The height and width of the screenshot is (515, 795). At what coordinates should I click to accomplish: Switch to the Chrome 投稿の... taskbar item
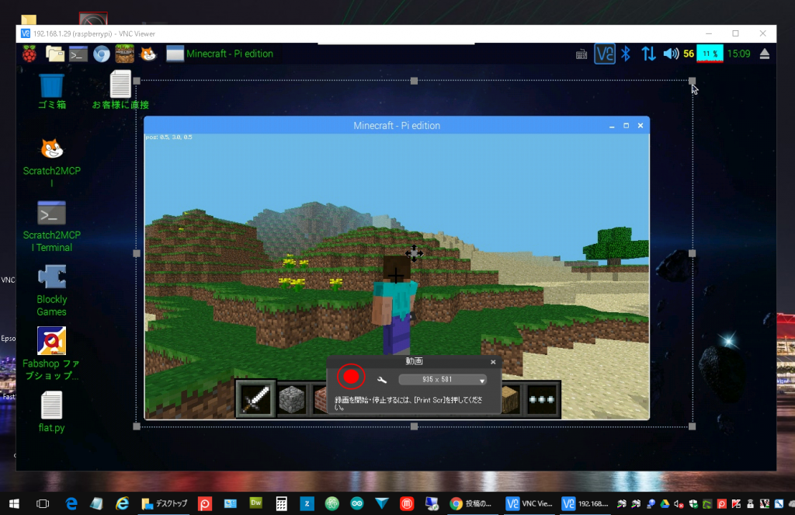point(471,503)
